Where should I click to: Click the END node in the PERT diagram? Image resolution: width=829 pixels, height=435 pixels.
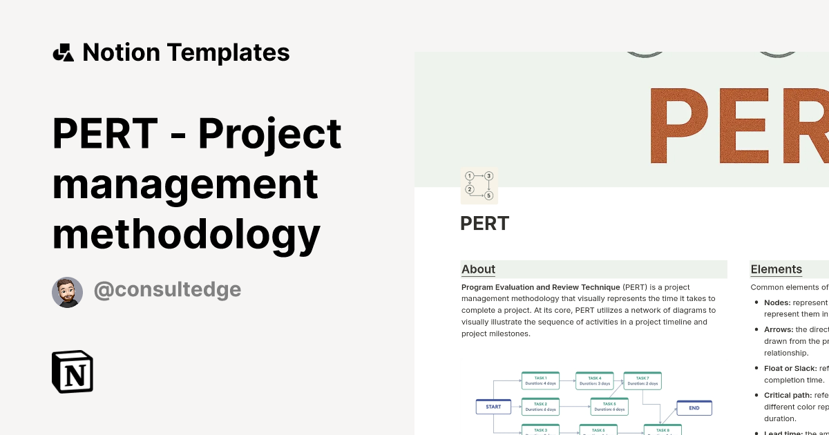click(693, 407)
